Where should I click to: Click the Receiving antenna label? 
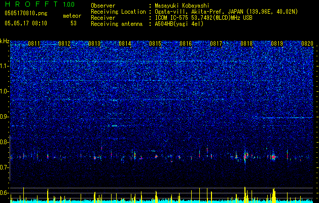[x=117, y=24]
